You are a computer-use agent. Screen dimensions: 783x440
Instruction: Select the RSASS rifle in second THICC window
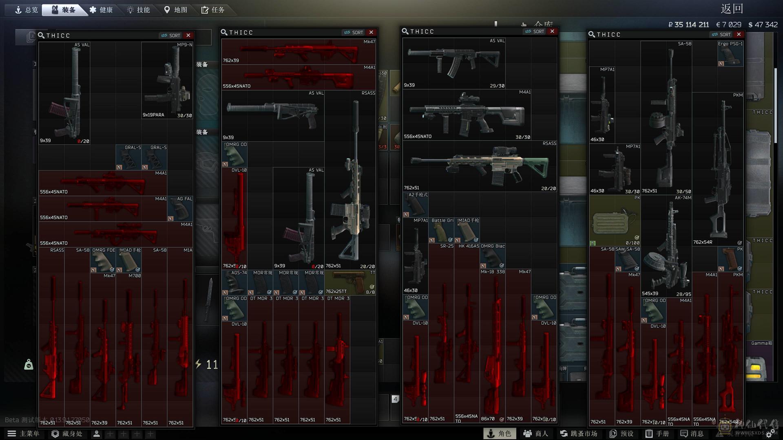[350, 180]
